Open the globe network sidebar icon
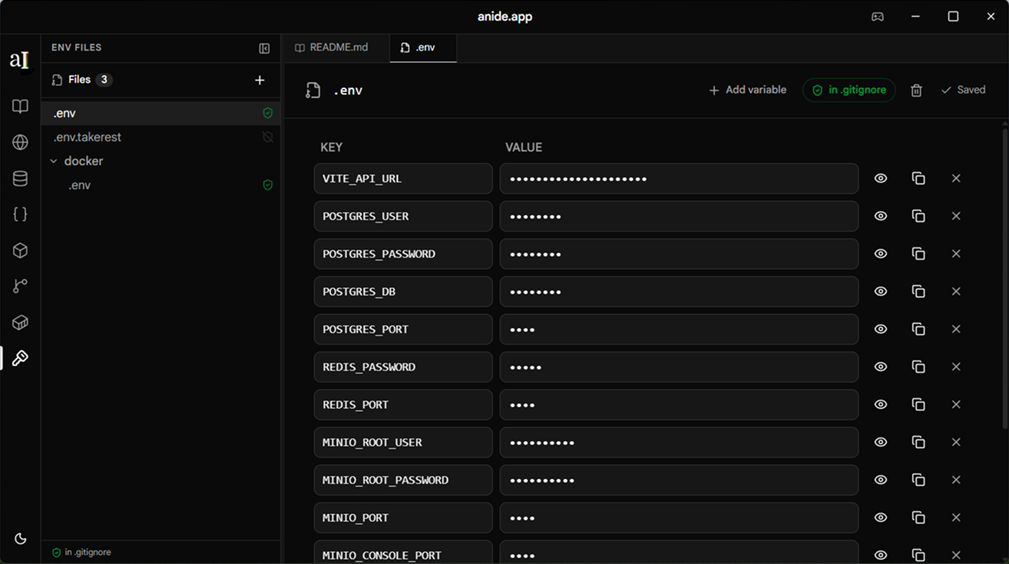Viewport: 1009px width, 564px height. (x=20, y=142)
